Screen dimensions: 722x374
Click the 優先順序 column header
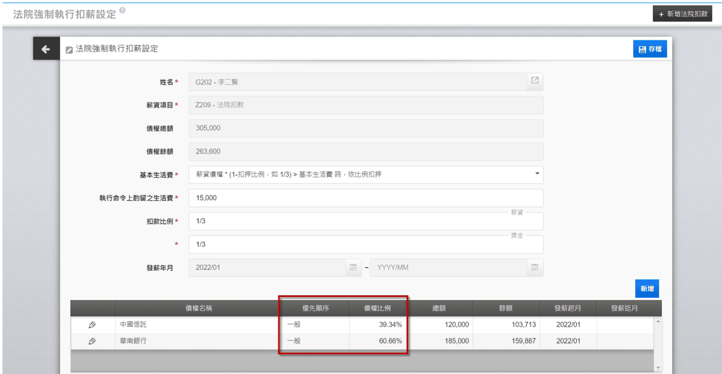click(315, 309)
